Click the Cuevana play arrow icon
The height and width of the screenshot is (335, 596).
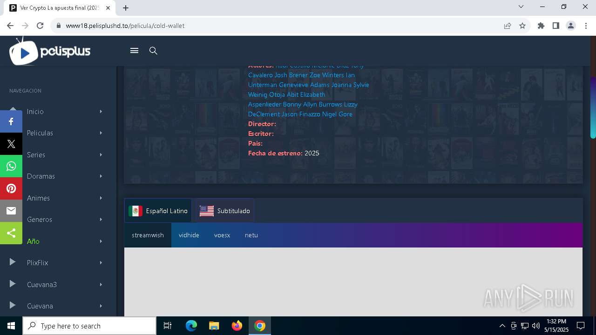click(x=13, y=306)
